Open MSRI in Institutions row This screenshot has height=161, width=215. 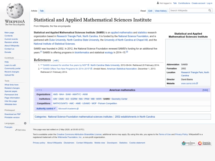click(x=99, y=99)
